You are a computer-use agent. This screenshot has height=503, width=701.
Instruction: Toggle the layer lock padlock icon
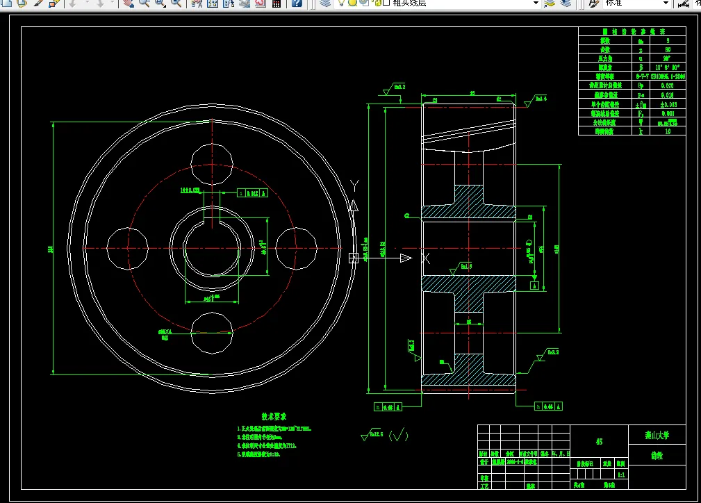click(x=378, y=3)
